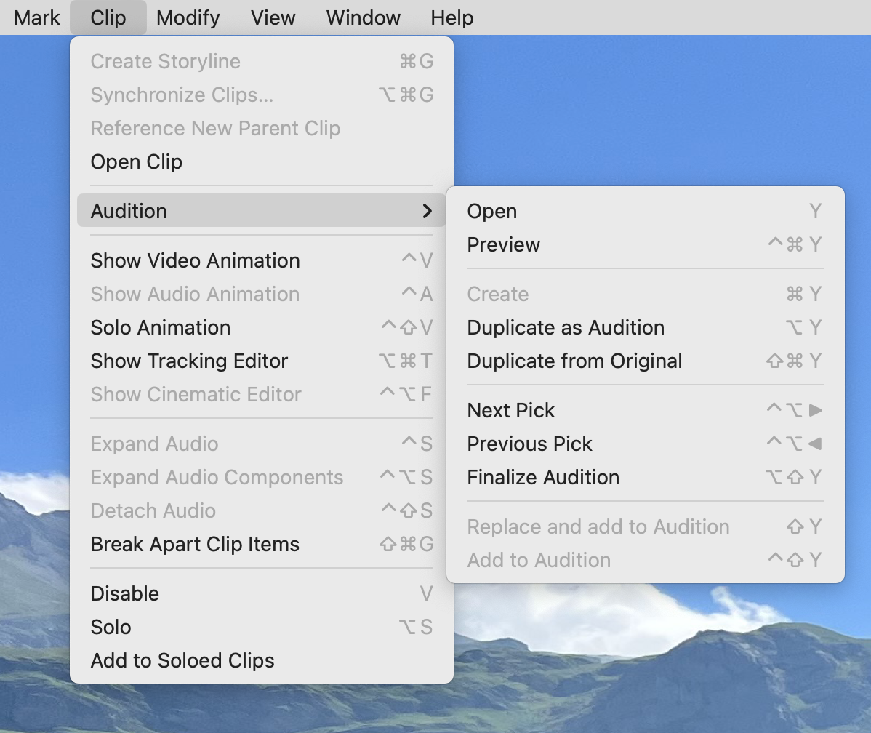Choose Expand Audio menu item
Screen dimensions: 871x733
coord(262,444)
